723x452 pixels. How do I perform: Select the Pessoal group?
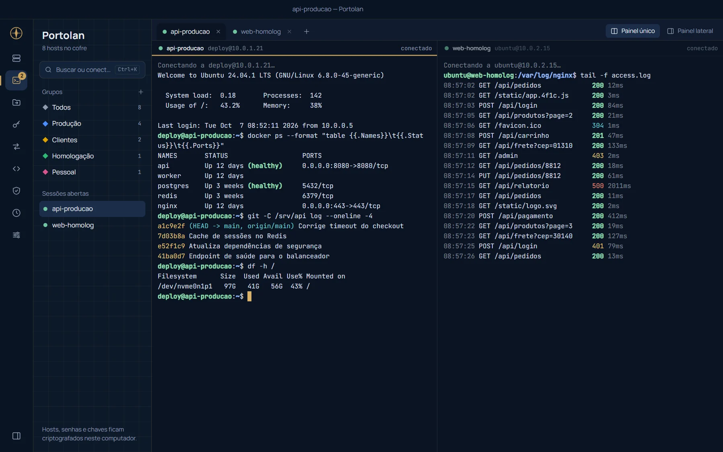pos(92,172)
